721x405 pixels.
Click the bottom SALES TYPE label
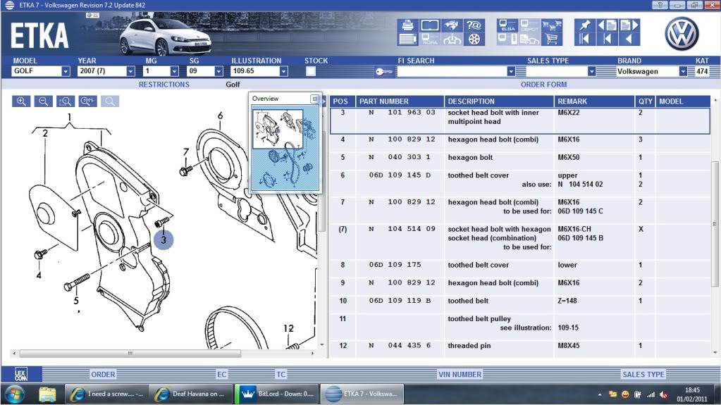tap(643, 374)
